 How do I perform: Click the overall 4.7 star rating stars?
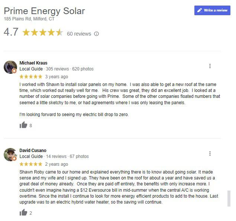[x=43, y=33]
